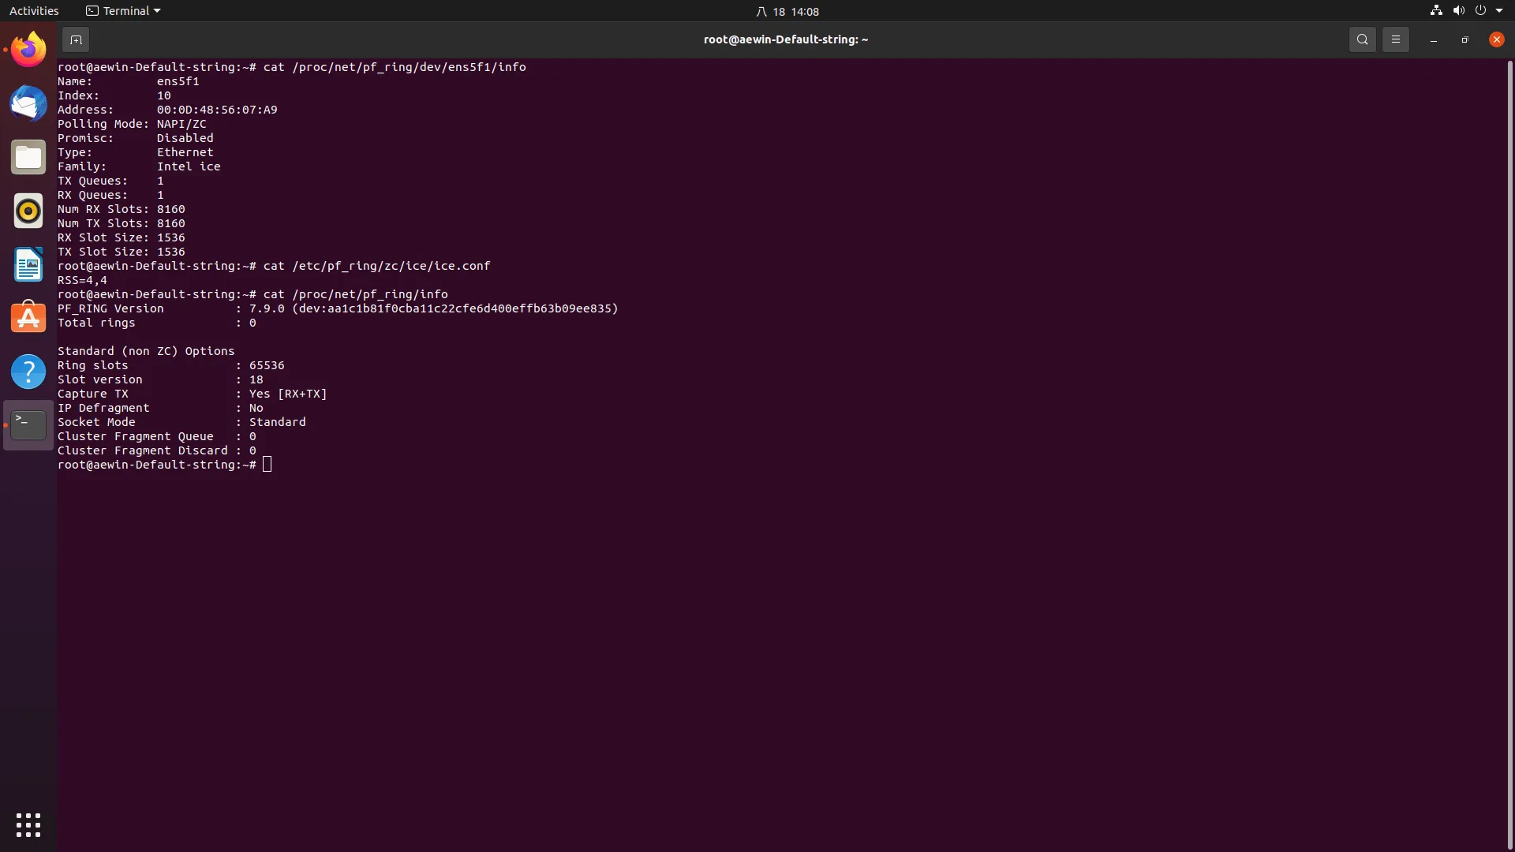Viewport: 1515px width, 852px height.
Task: Click the clock to open the calendar
Action: tap(788, 11)
